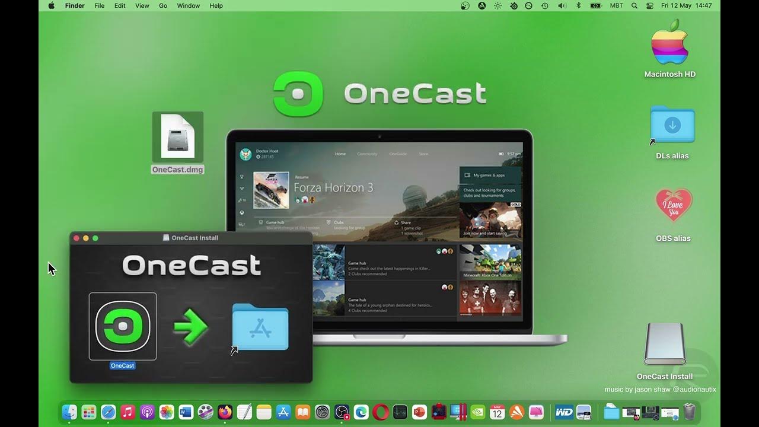Open Time Machine menu bar icon
The width and height of the screenshot is (759, 427).
(x=544, y=5)
